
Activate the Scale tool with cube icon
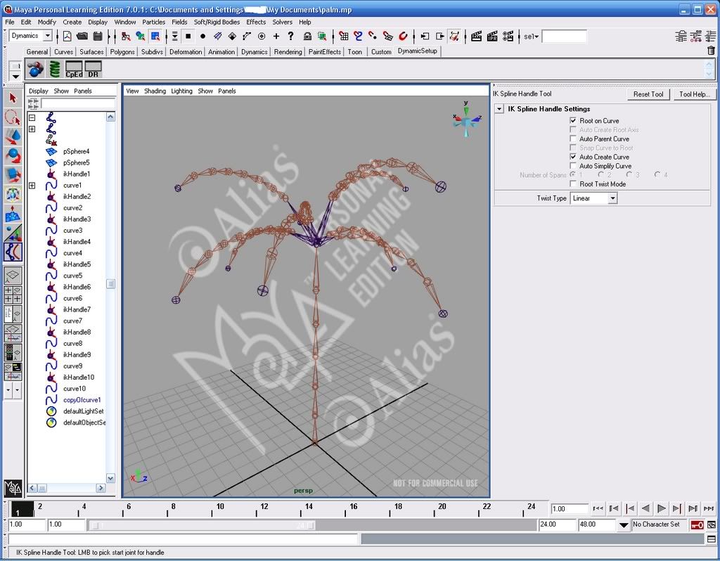13,175
